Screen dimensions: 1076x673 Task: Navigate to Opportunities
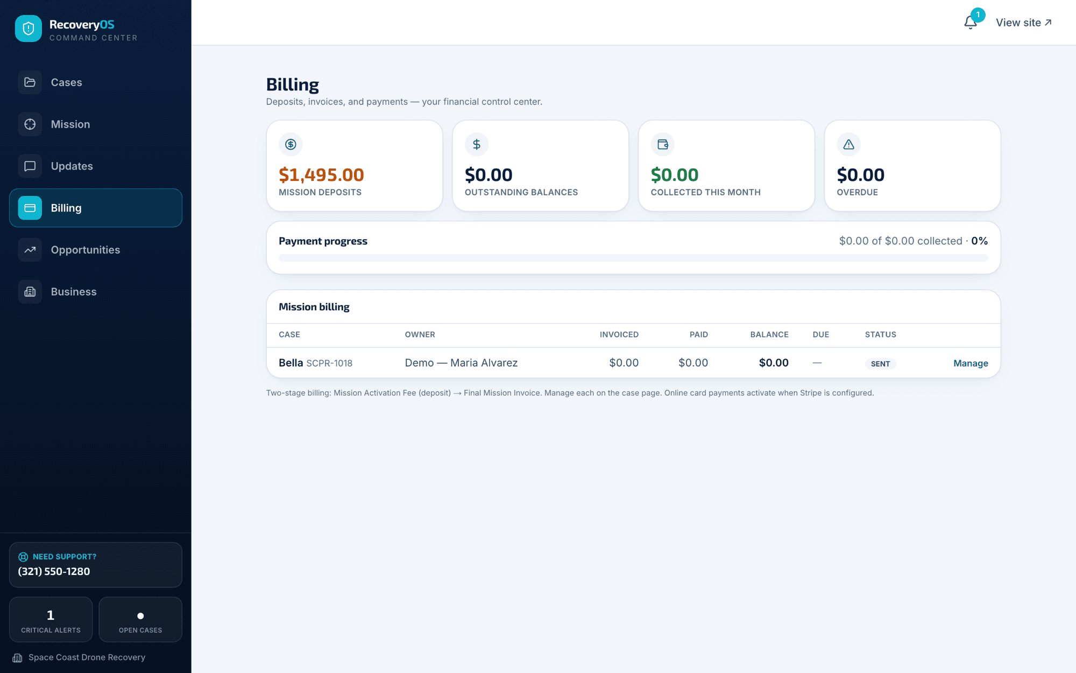pos(96,250)
